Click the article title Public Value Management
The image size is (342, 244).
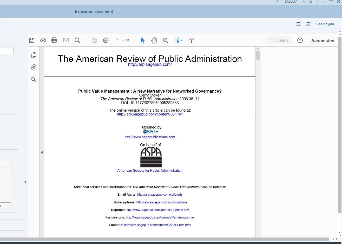pyautogui.click(x=150, y=91)
